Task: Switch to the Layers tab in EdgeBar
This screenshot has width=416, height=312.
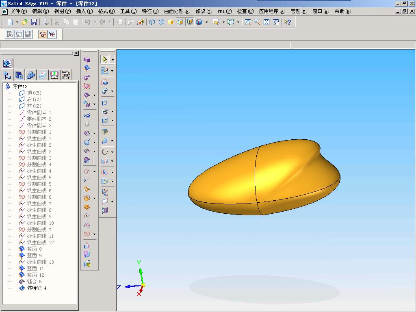Action: (x=43, y=75)
